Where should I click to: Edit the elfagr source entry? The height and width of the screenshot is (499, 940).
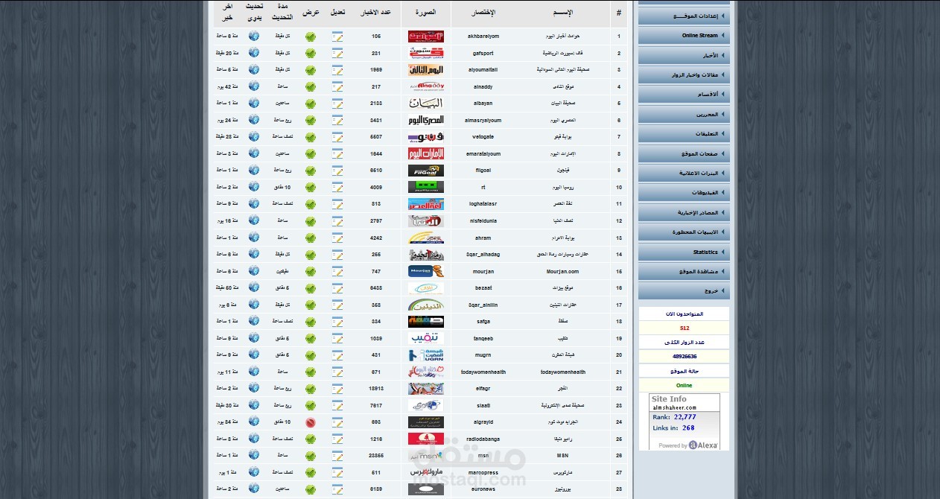pyautogui.click(x=337, y=388)
